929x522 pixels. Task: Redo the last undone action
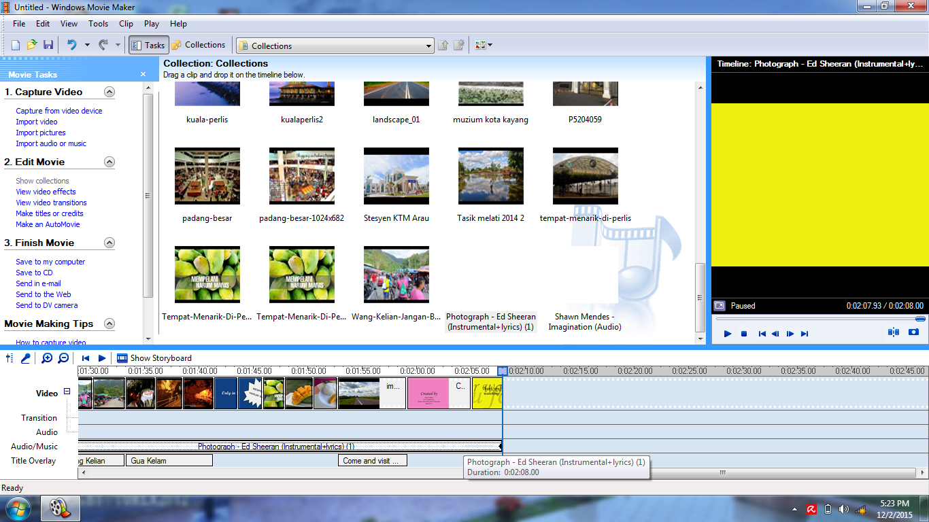click(x=103, y=45)
